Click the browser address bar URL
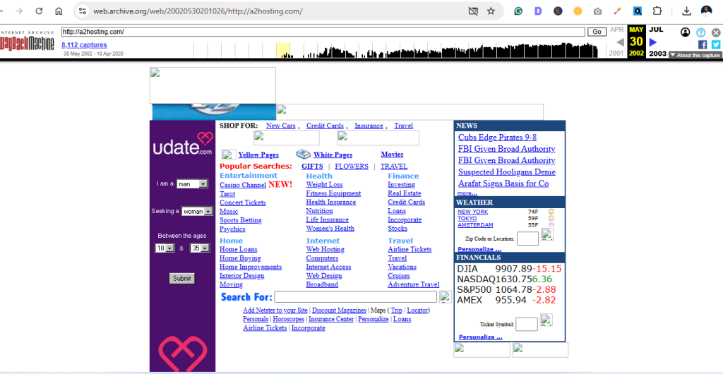This screenshot has height=374, width=723. pyautogui.click(x=198, y=11)
